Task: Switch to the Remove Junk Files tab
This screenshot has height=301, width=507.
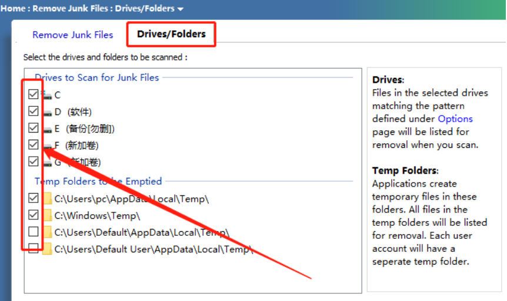Action: pos(73,35)
